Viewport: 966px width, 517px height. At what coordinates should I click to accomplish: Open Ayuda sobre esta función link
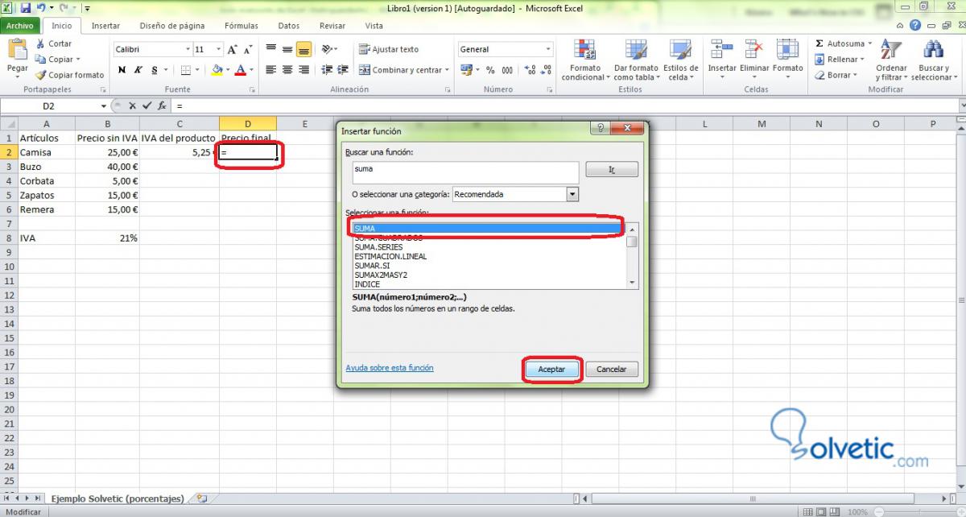(x=390, y=368)
